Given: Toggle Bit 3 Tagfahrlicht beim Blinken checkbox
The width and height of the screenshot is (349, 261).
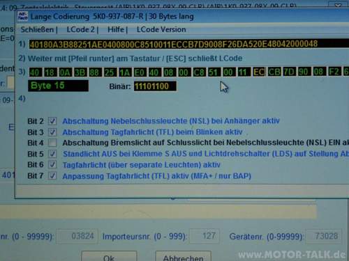Looking at the screenshot, I should point(52,132).
